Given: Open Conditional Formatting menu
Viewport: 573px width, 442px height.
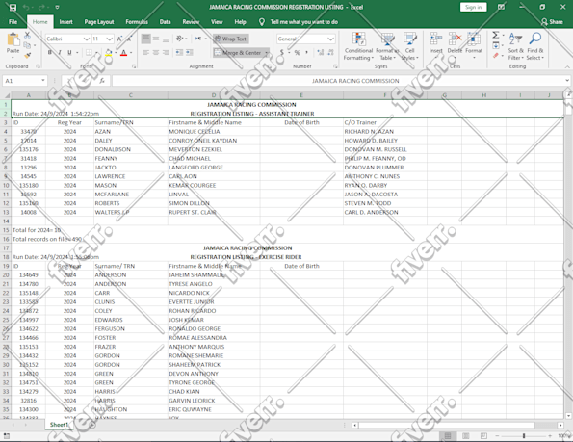Looking at the screenshot, I should (x=358, y=46).
